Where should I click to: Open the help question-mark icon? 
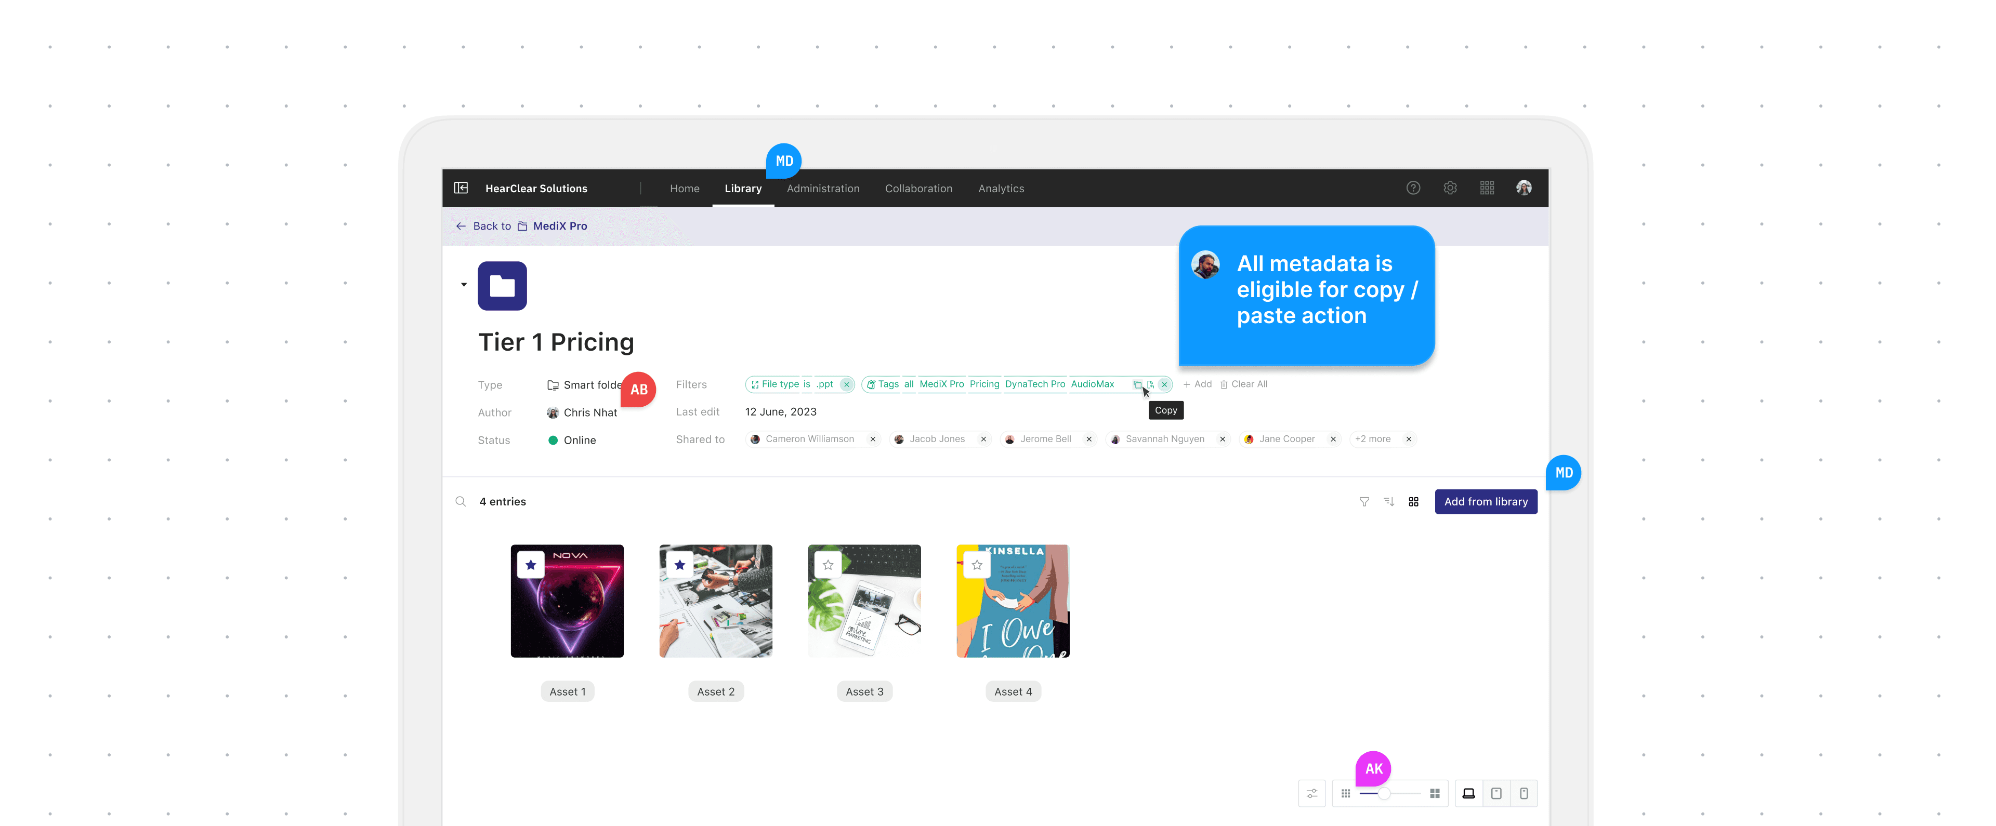[x=1413, y=188]
